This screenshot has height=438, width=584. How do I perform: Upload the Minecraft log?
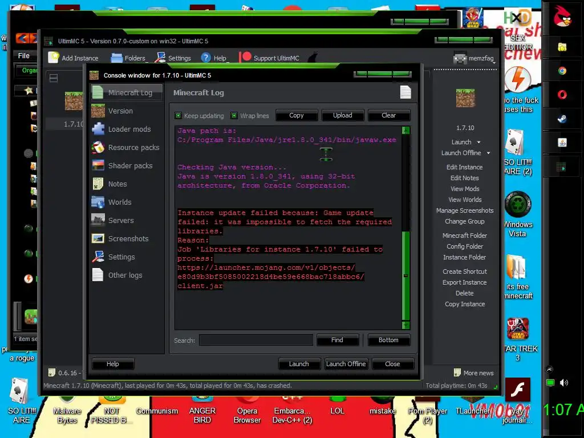tap(342, 115)
